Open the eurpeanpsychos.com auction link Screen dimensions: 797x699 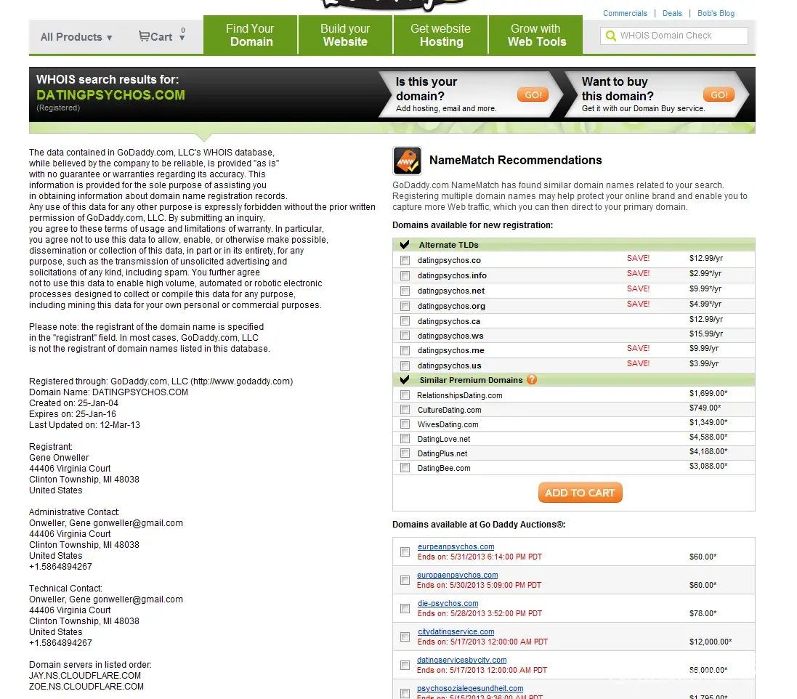456,546
